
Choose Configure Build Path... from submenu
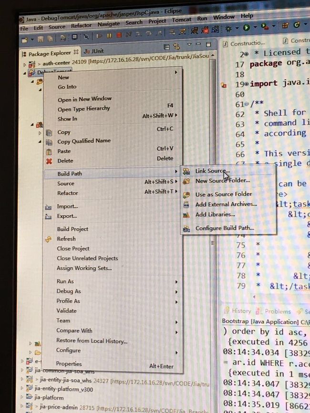pos(228,228)
